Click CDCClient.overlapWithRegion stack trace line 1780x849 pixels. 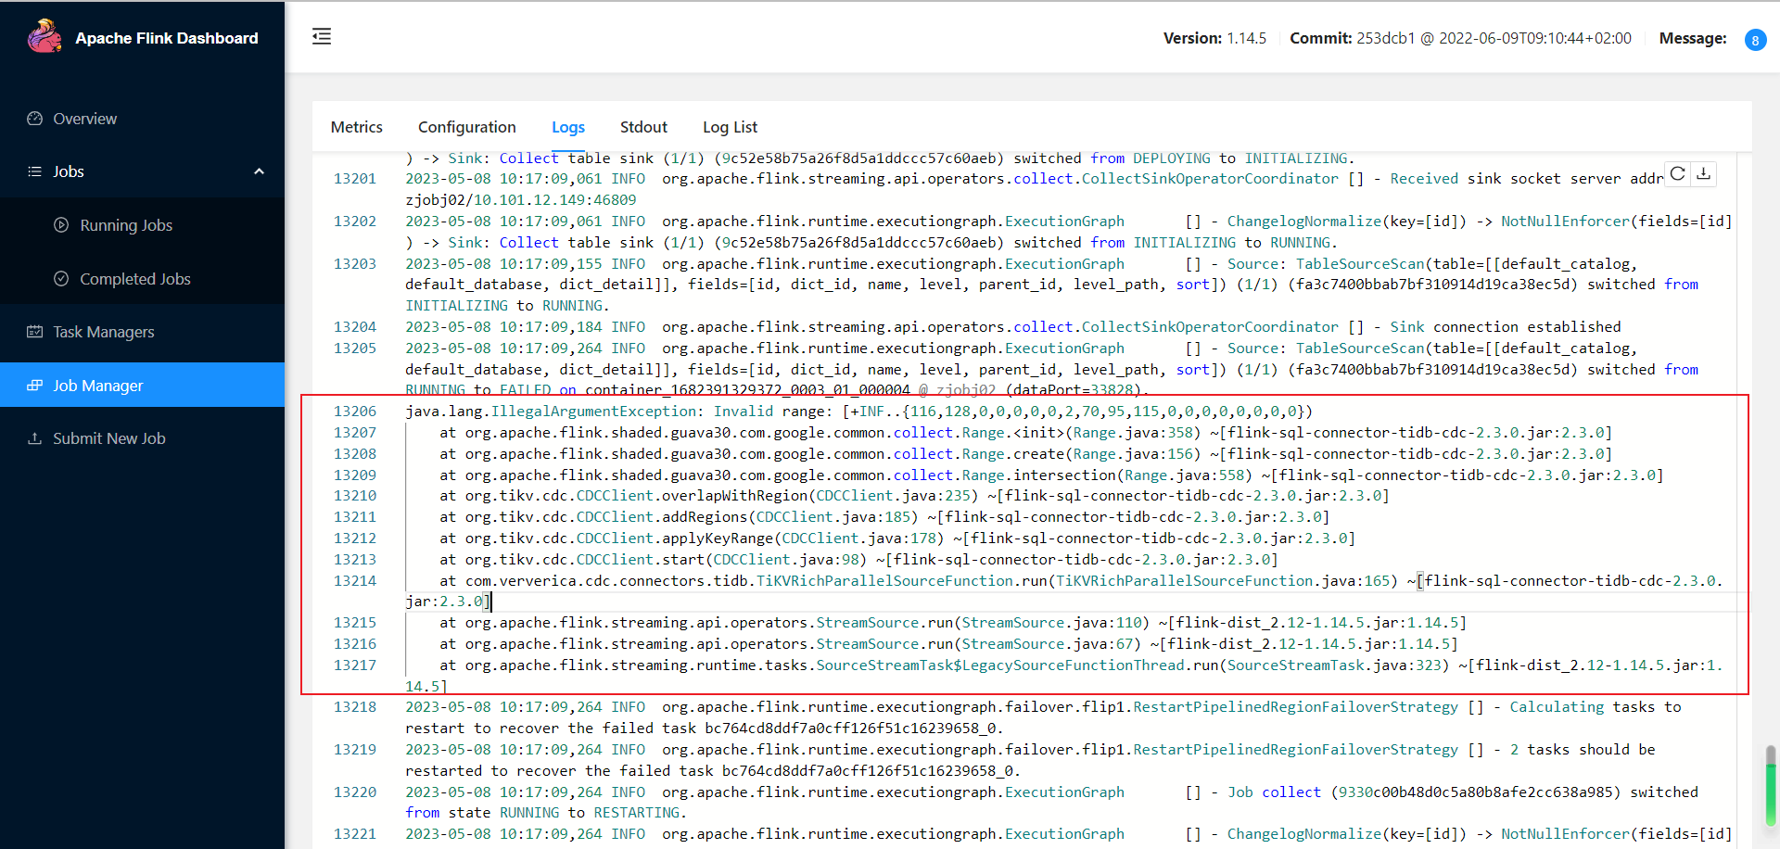[x=914, y=496]
